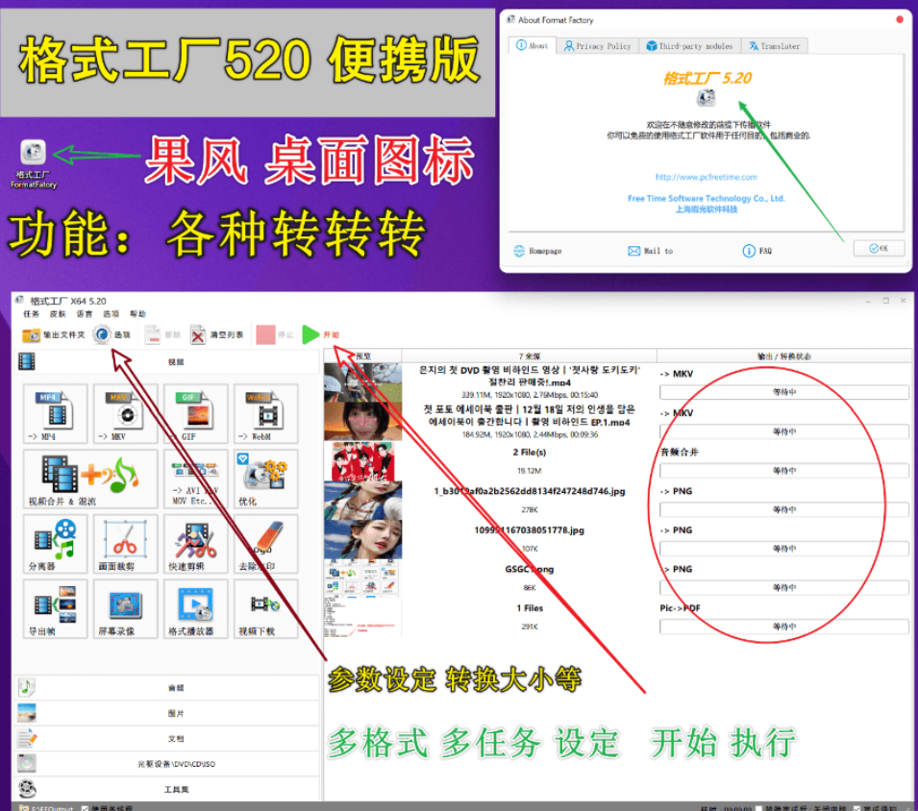Open the 选项 settings gear in toolbar
The width and height of the screenshot is (918, 811).
coord(112,334)
